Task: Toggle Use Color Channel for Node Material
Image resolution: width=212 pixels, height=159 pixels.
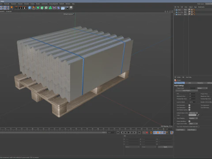Action: click(x=199, y=127)
